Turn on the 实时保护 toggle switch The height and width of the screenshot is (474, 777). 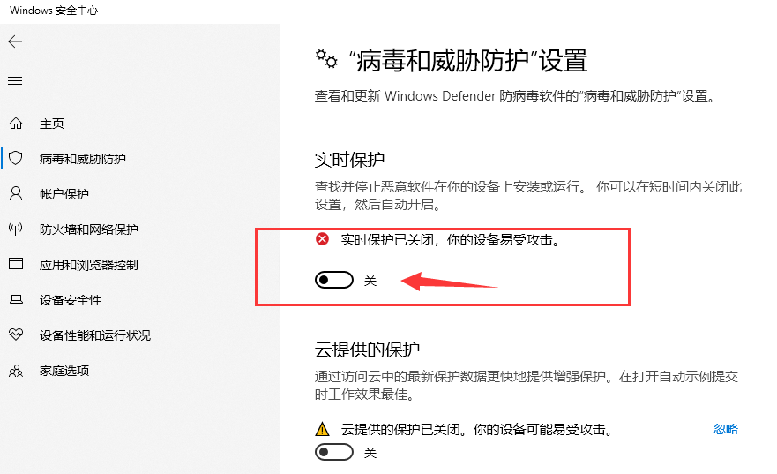[x=334, y=280]
